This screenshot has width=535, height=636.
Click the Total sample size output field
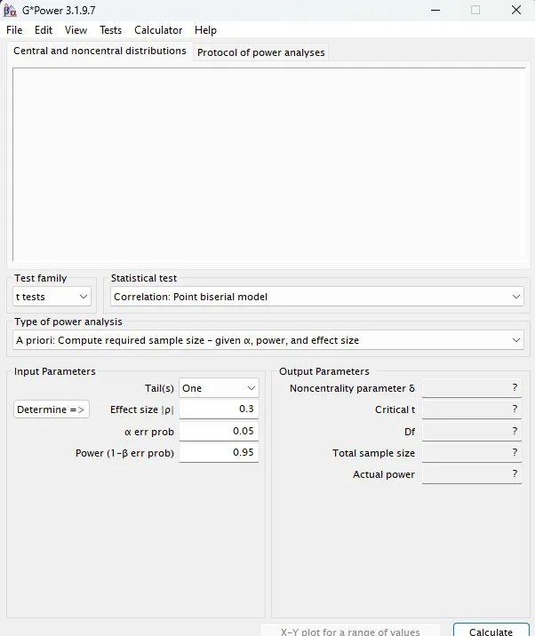(x=472, y=453)
